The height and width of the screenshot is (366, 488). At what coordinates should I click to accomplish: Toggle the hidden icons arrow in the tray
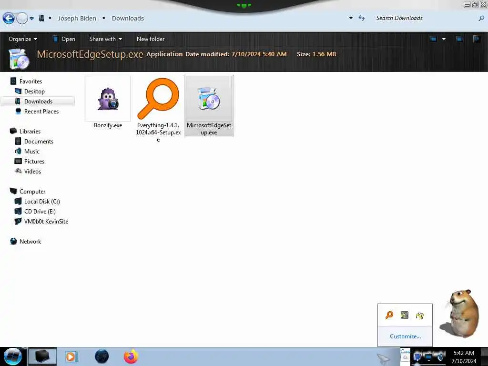405,356
